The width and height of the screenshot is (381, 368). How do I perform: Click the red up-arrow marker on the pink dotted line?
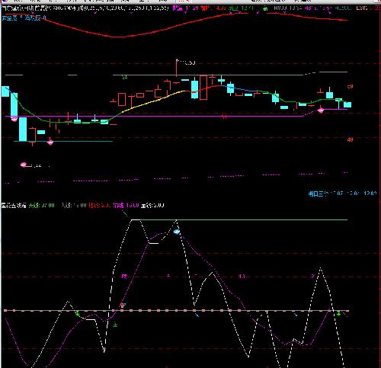(123, 305)
